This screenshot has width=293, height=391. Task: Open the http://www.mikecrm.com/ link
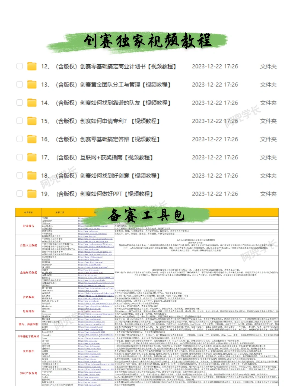[x=89, y=343]
